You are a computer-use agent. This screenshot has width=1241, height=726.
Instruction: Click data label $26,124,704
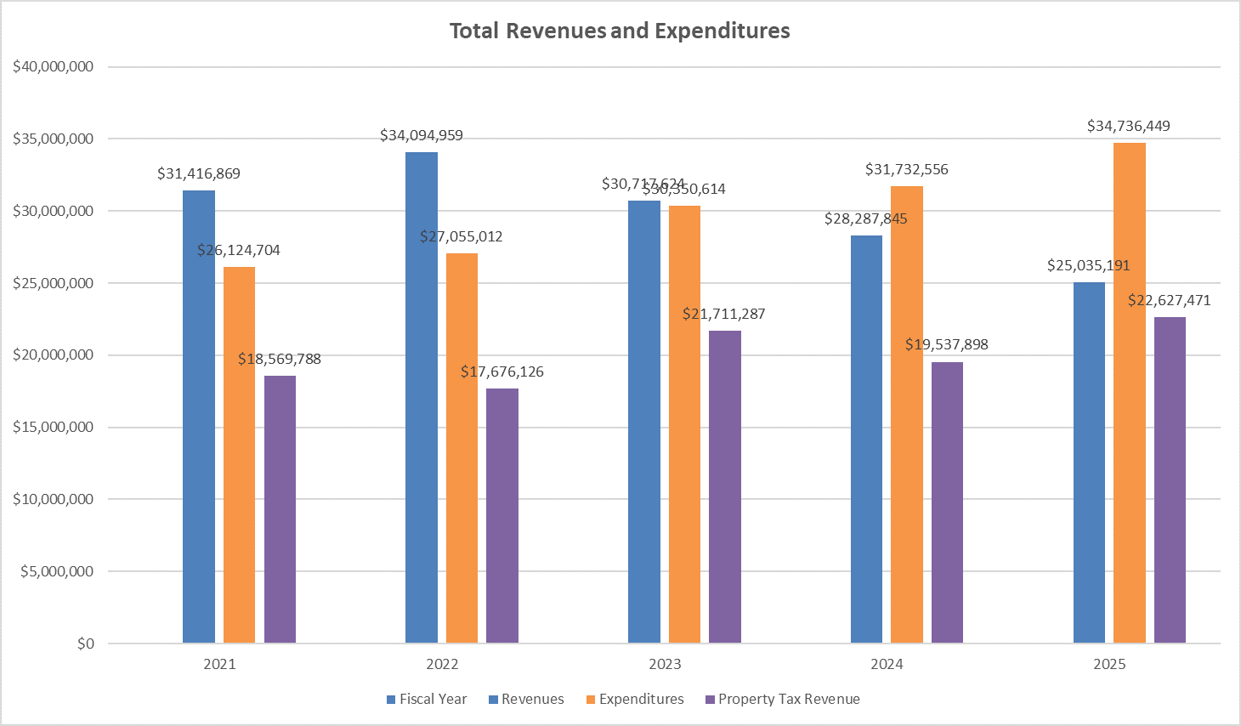click(x=239, y=250)
